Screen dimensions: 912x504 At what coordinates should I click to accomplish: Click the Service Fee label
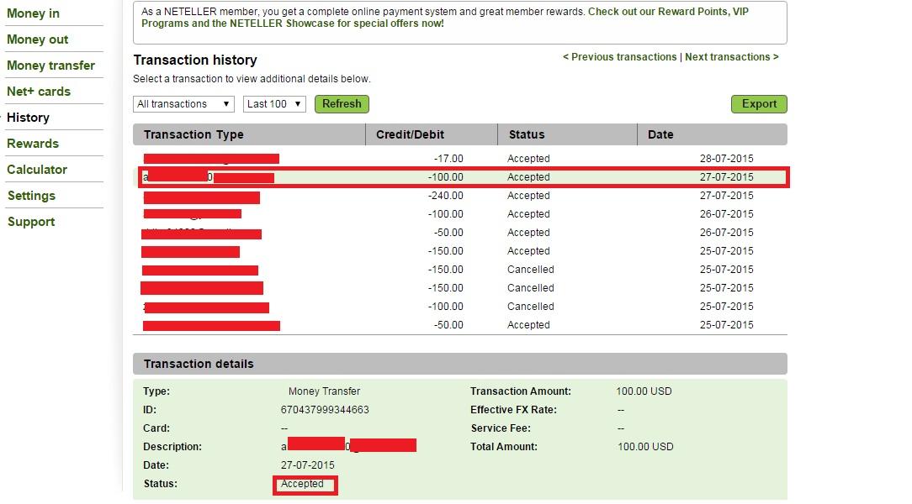tap(501, 428)
